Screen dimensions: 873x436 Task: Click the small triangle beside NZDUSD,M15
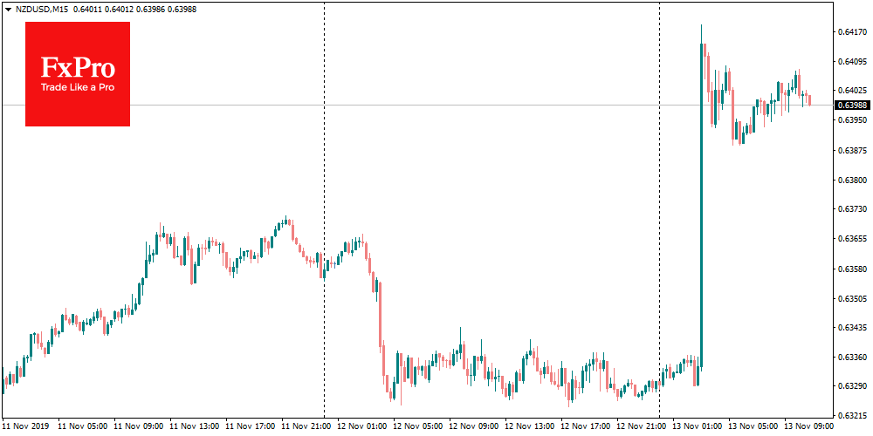point(8,9)
